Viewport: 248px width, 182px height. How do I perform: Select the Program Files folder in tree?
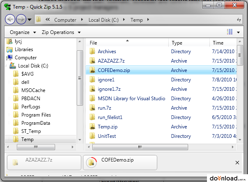tap(36, 115)
